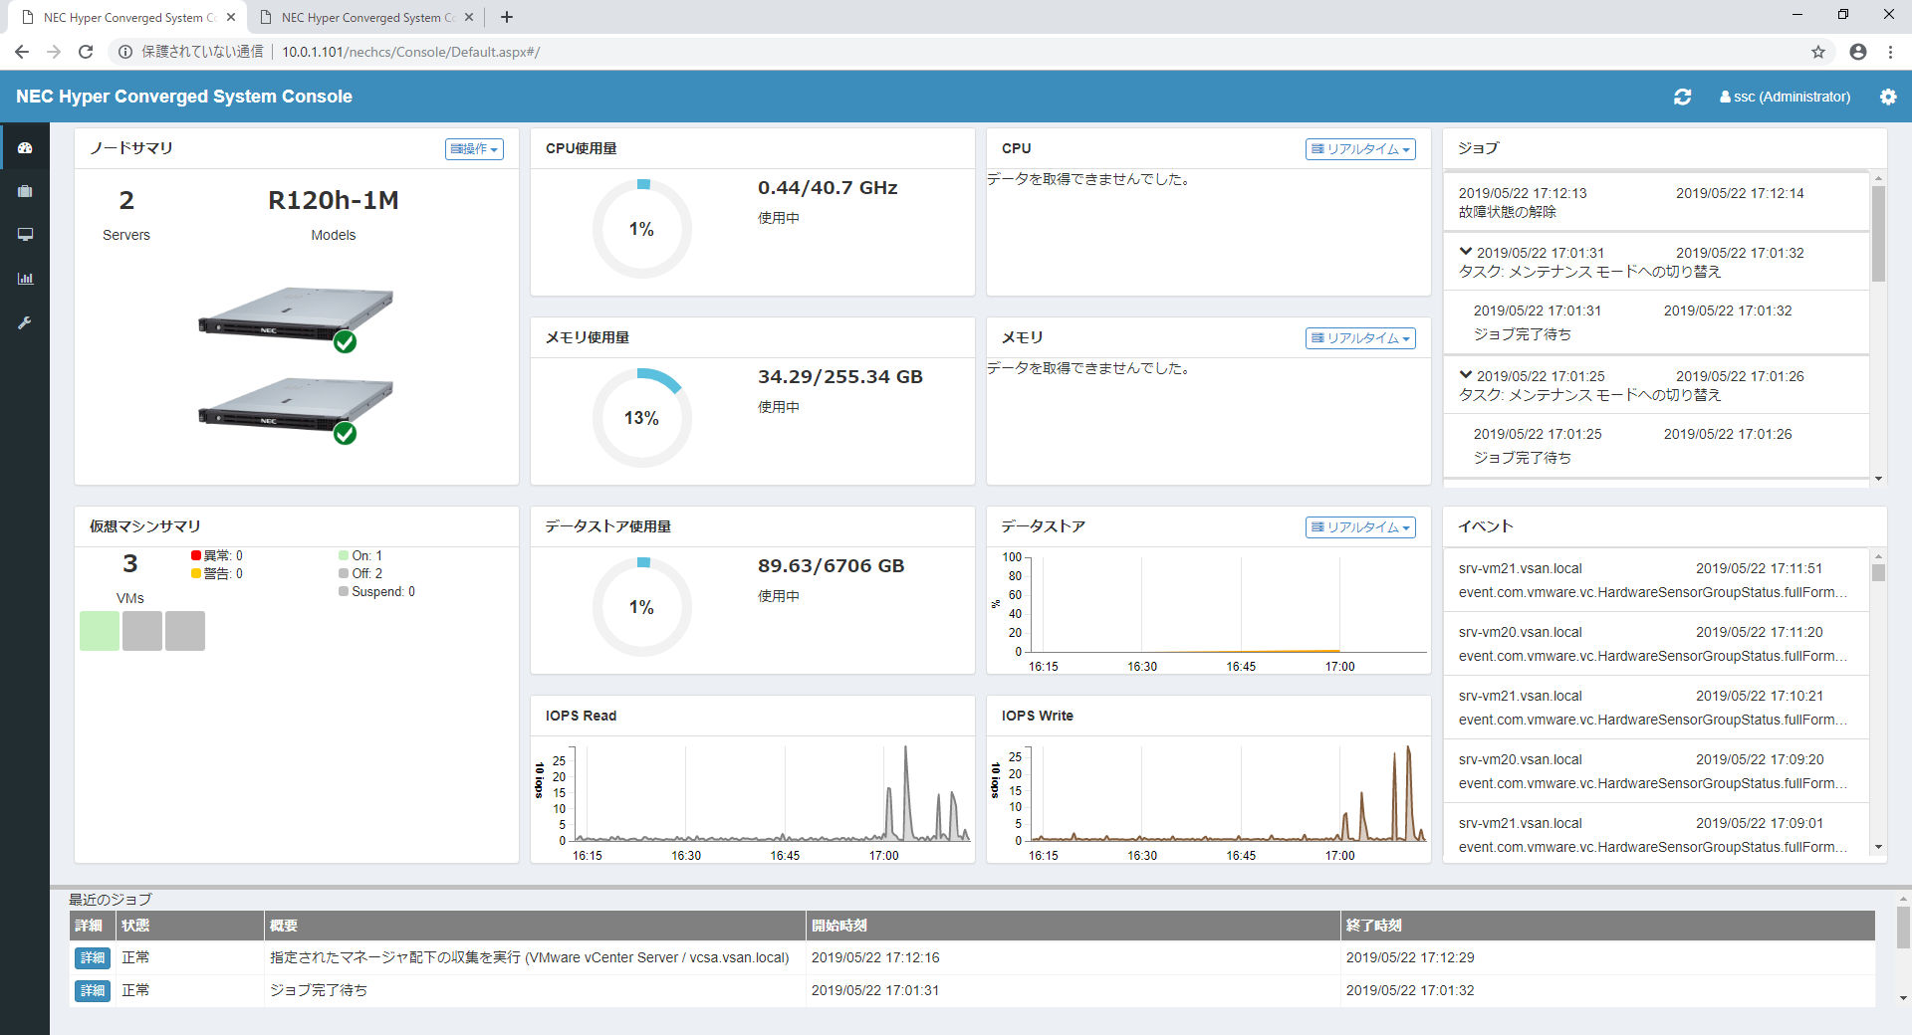Click the 状態 column header
Viewport: 1912px width, 1035px height.
189,926
